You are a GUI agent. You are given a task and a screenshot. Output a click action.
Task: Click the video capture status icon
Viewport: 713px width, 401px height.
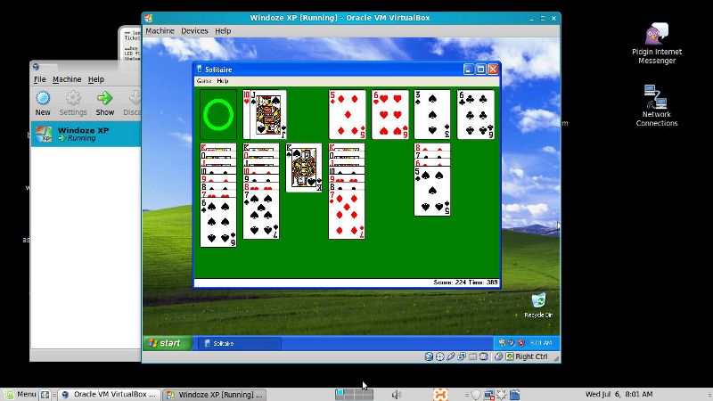click(x=483, y=356)
